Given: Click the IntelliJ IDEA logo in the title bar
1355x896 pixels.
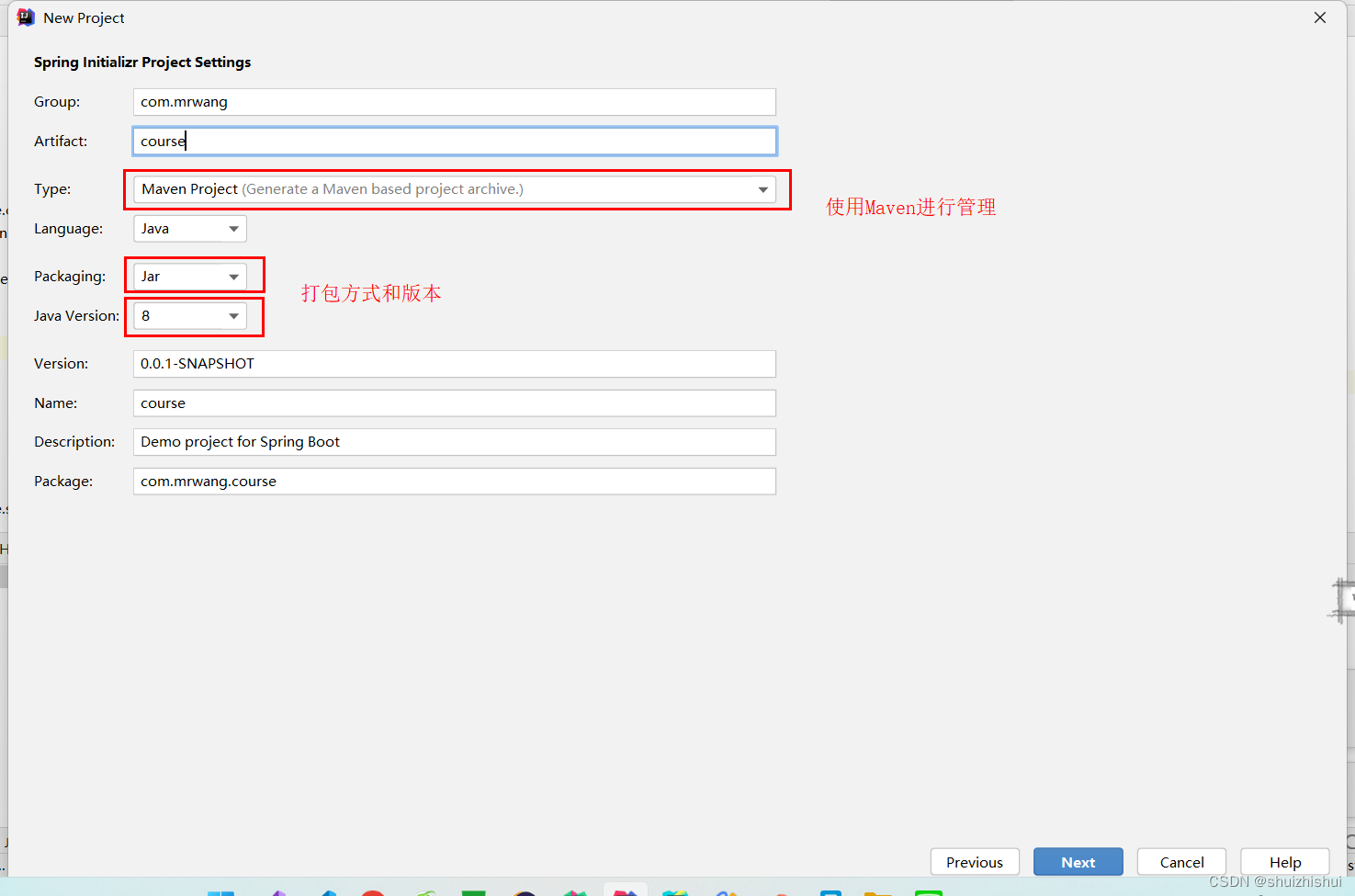Looking at the screenshot, I should click(24, 17).
